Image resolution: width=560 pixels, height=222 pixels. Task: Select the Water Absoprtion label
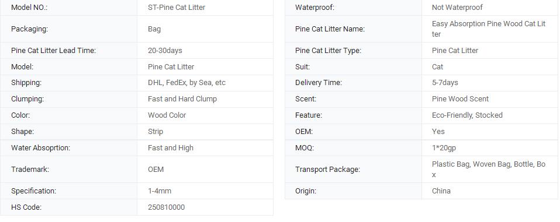[41, 148]
